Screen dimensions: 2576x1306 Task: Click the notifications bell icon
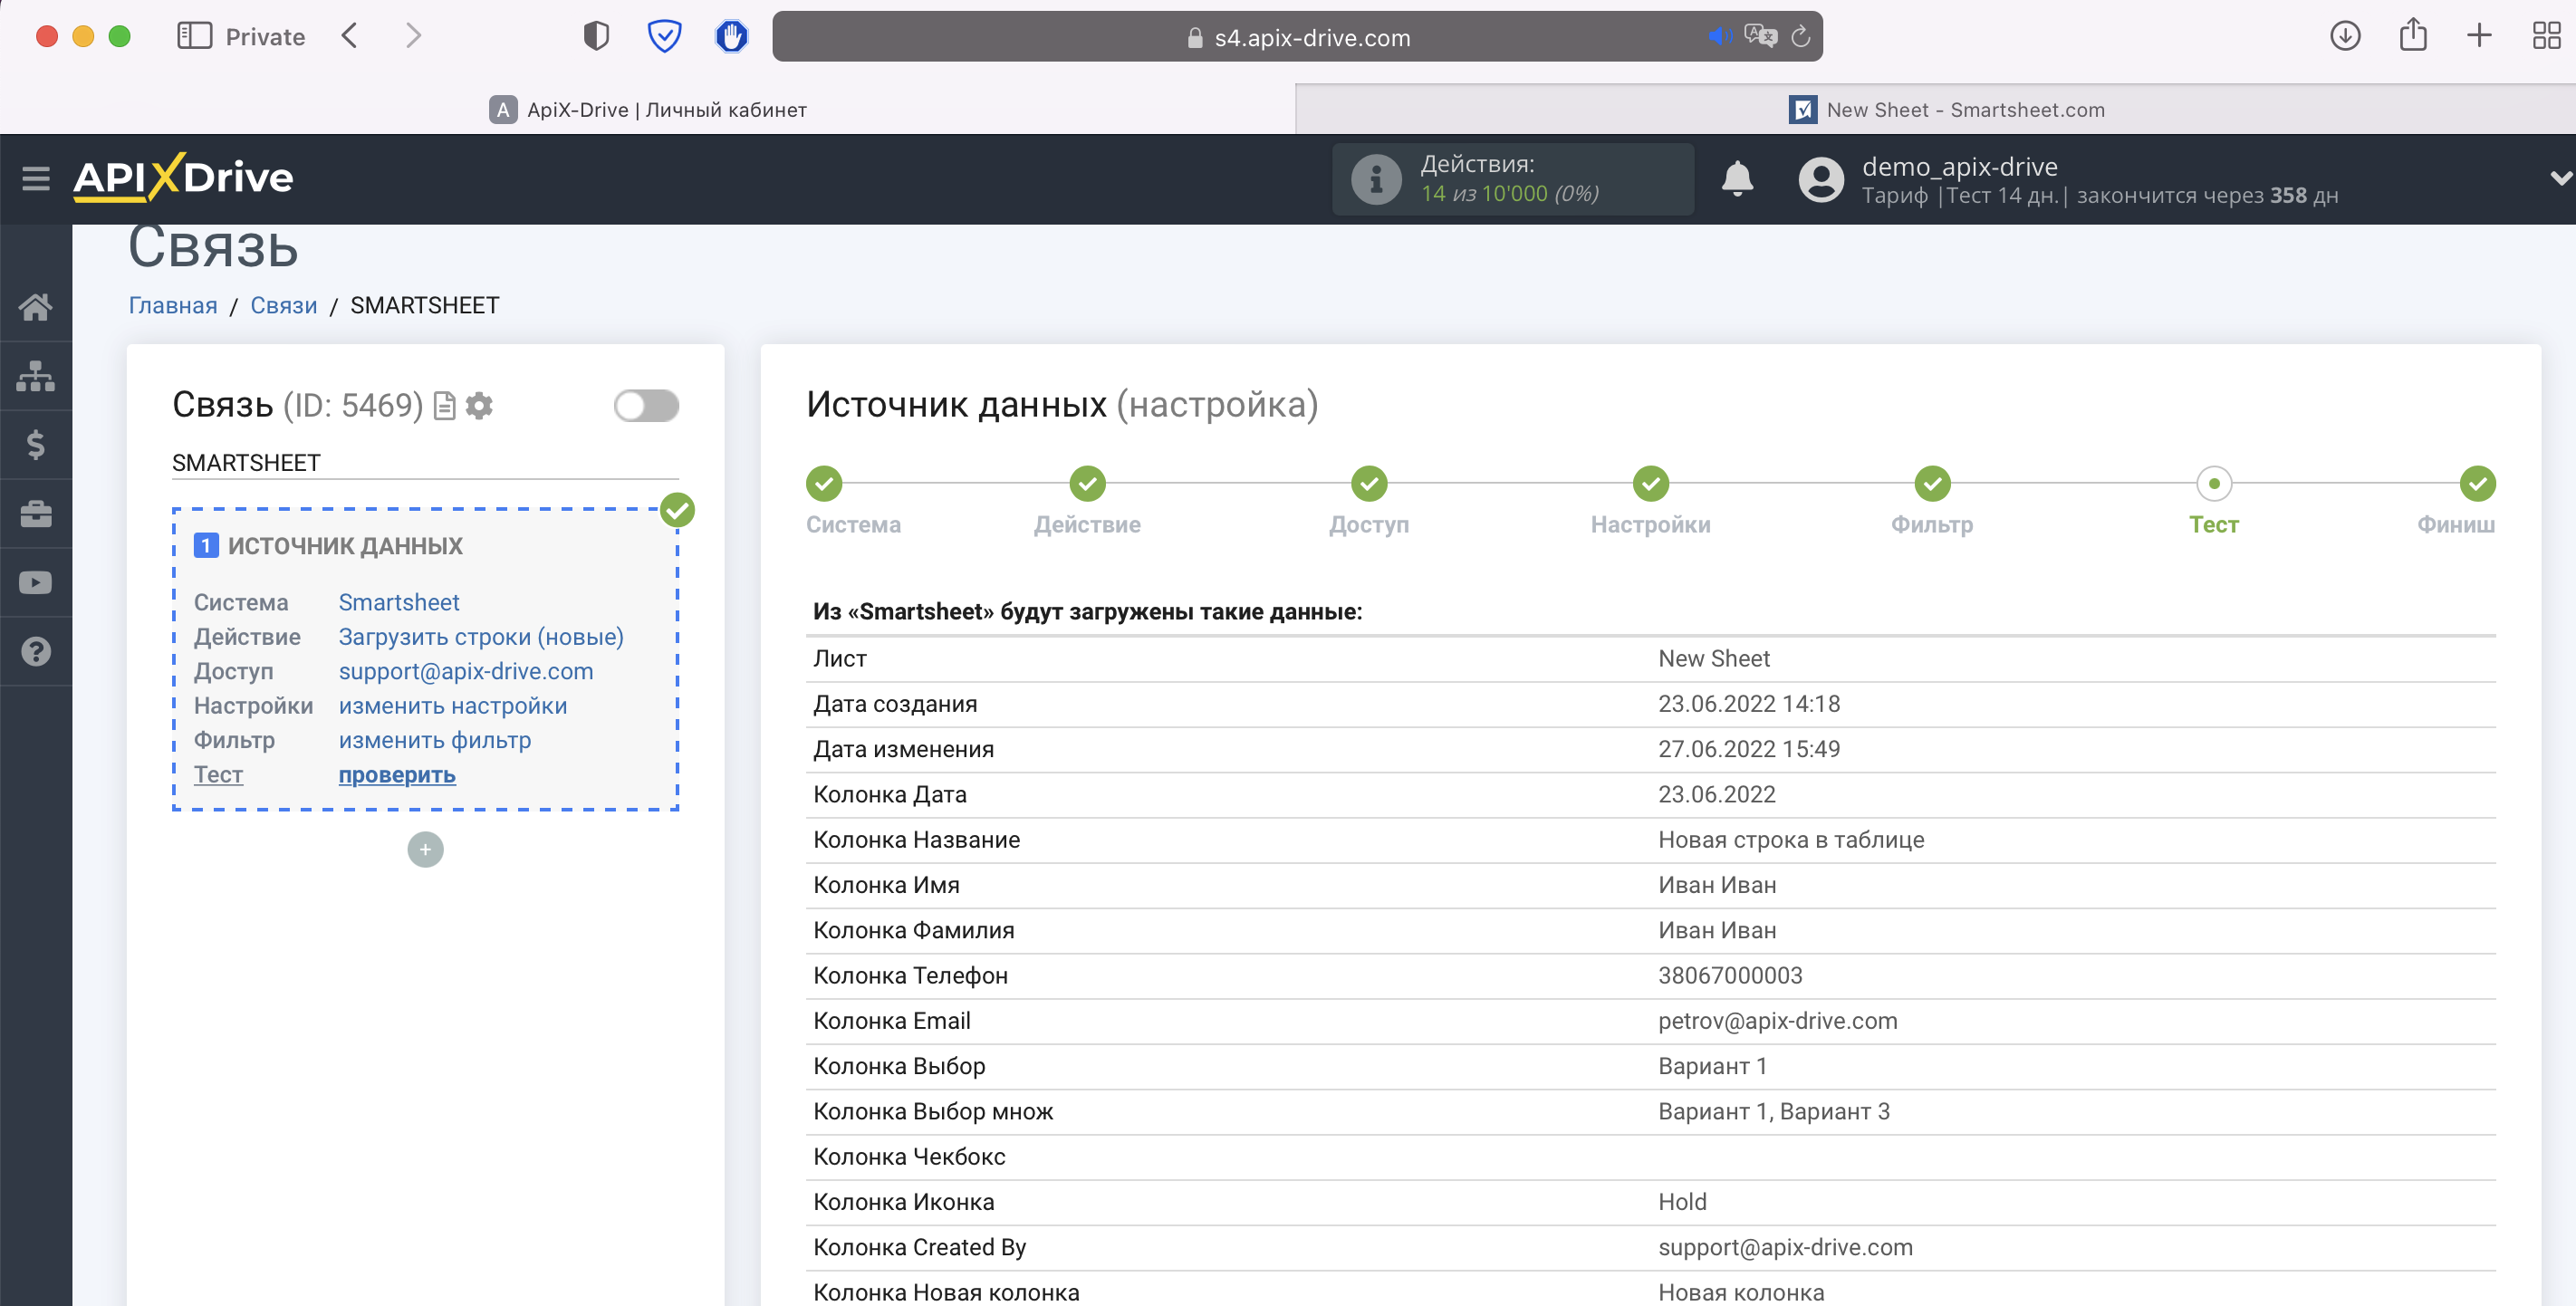[1737, 179]
